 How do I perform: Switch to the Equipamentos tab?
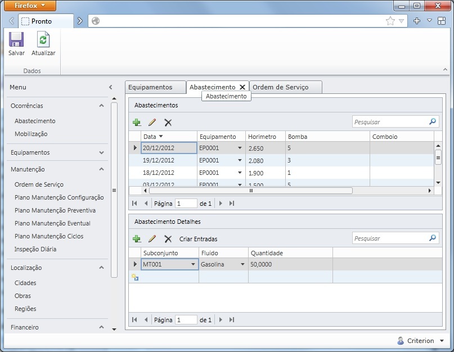pos(155,87)
